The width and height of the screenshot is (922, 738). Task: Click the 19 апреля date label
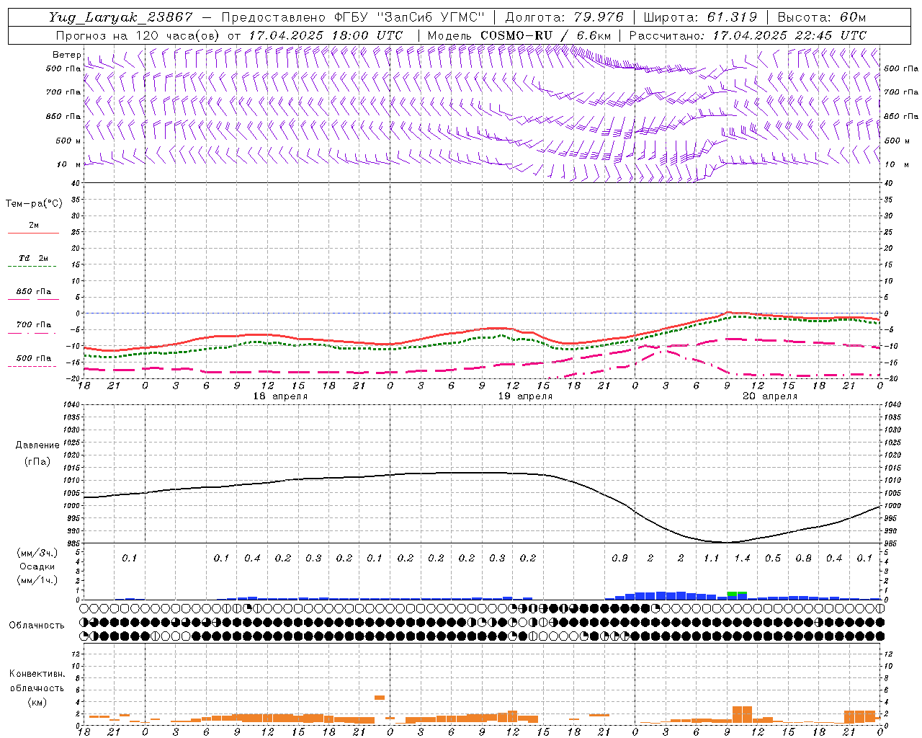point(525,396)
